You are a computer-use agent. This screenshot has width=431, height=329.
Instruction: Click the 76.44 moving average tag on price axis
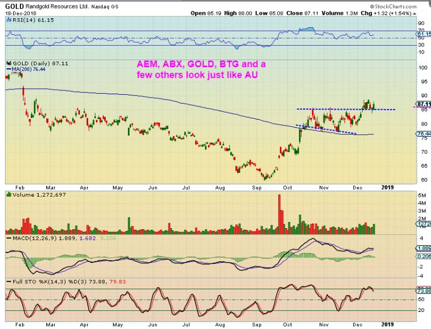point(424,134)
